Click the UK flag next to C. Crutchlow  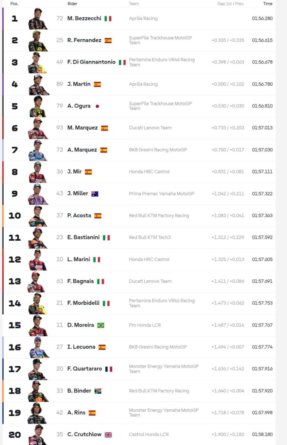tap(108, 435)
